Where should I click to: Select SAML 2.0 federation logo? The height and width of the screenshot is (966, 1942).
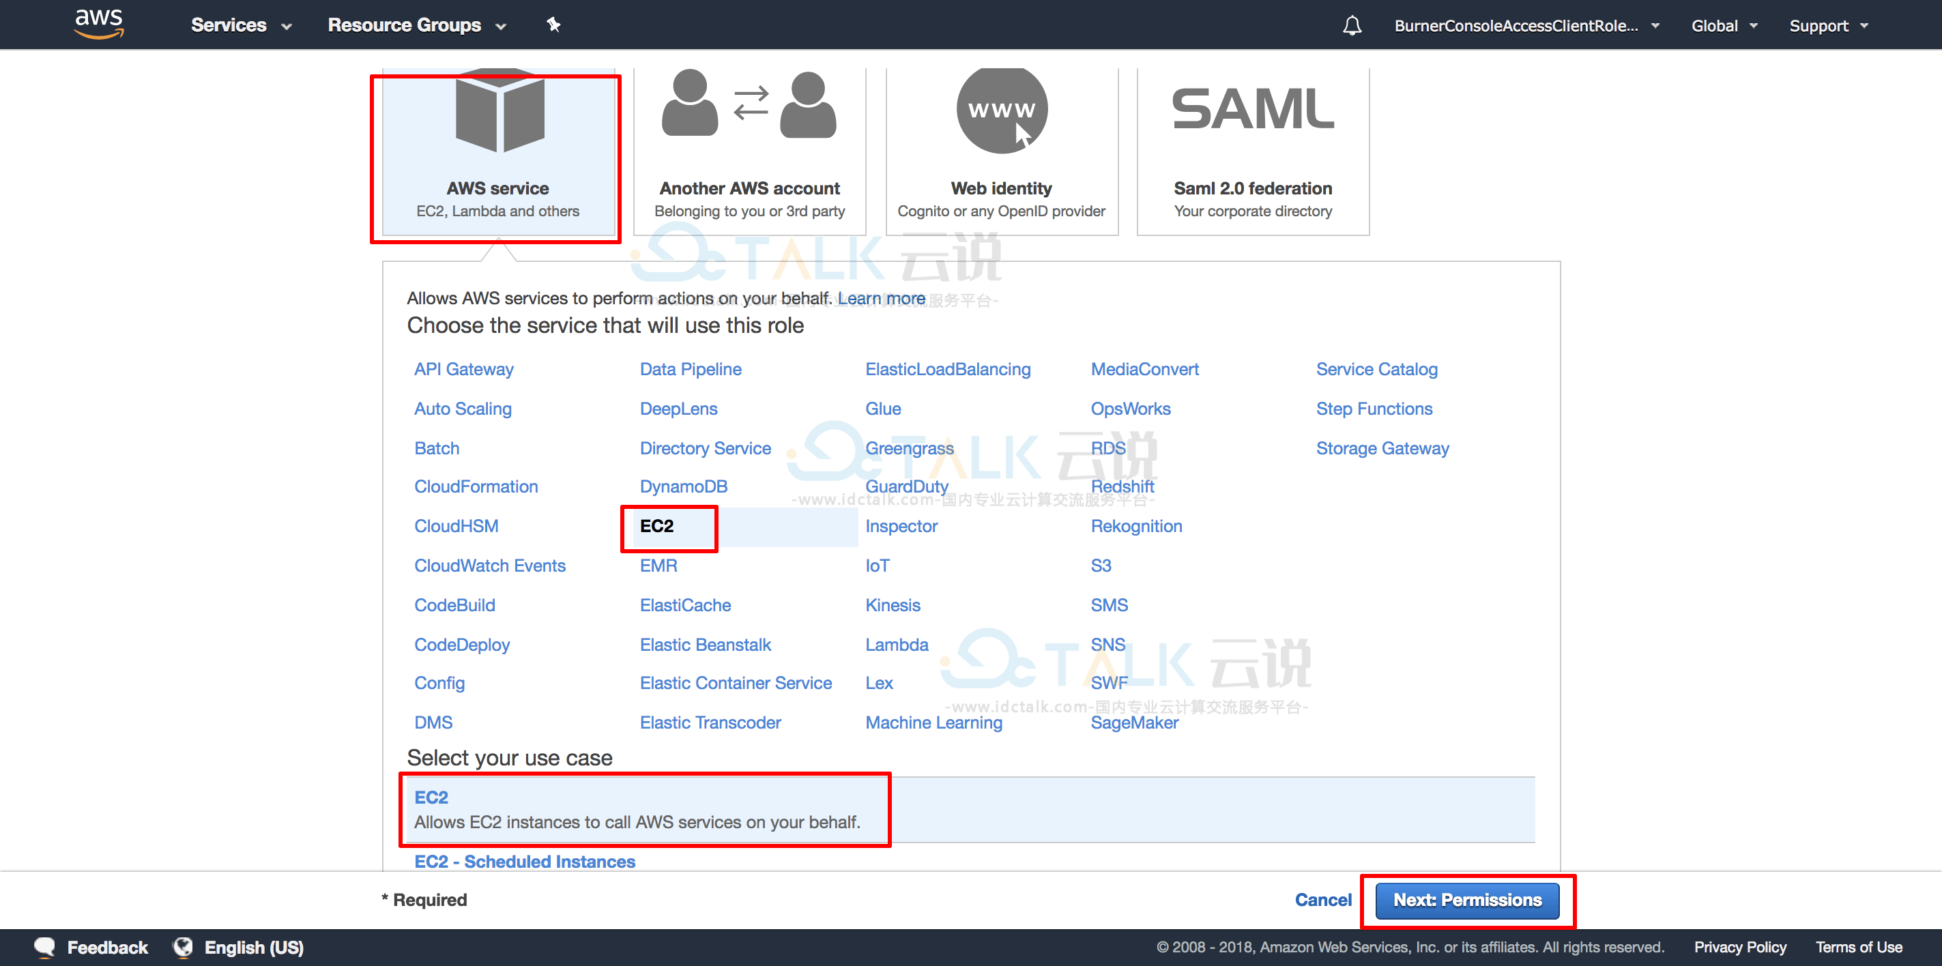pos(1253,108)
